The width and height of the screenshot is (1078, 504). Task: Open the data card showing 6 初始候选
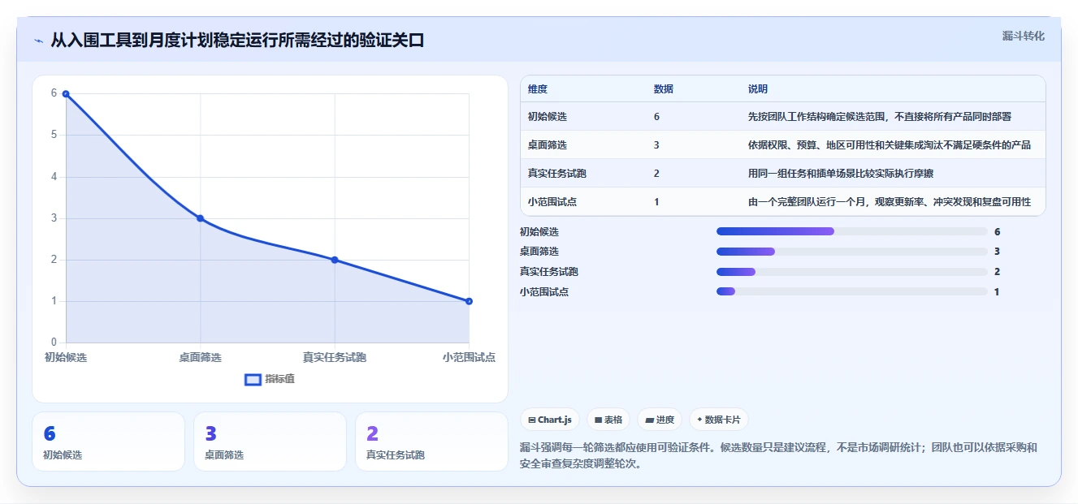click(x=108, y=442)
